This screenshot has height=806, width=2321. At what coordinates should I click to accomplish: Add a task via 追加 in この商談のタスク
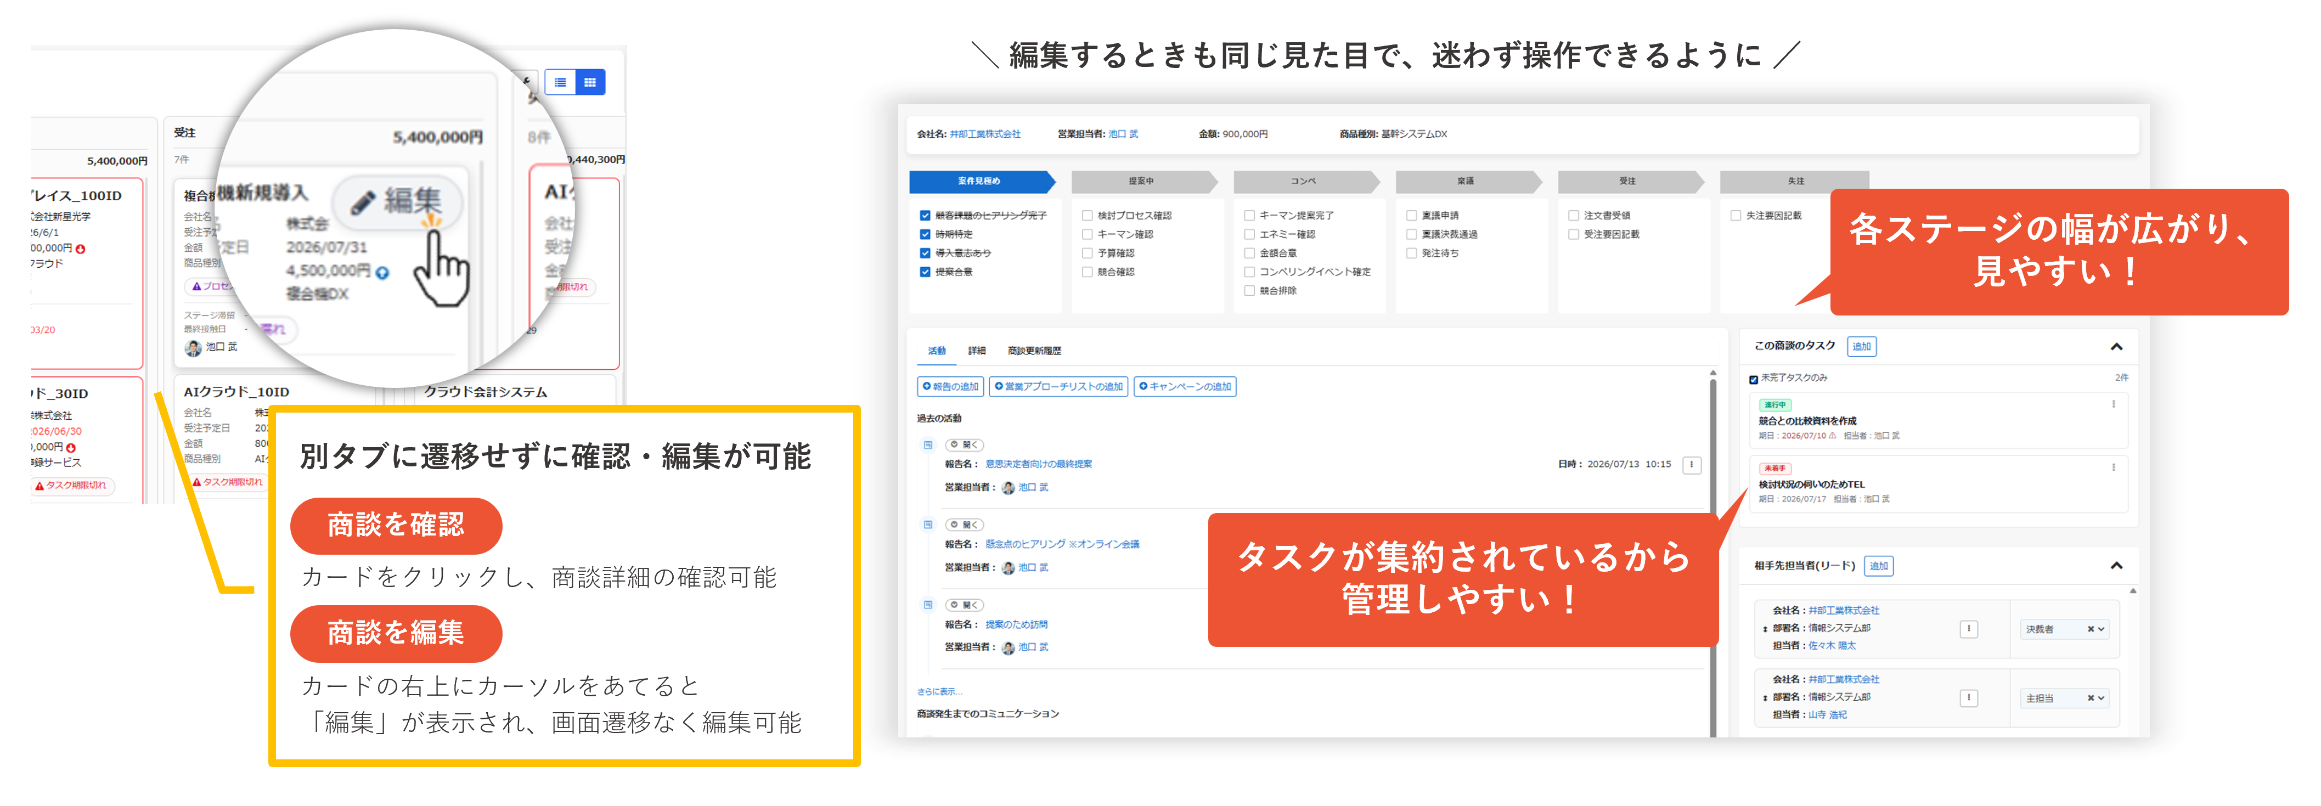point(1862,347)
